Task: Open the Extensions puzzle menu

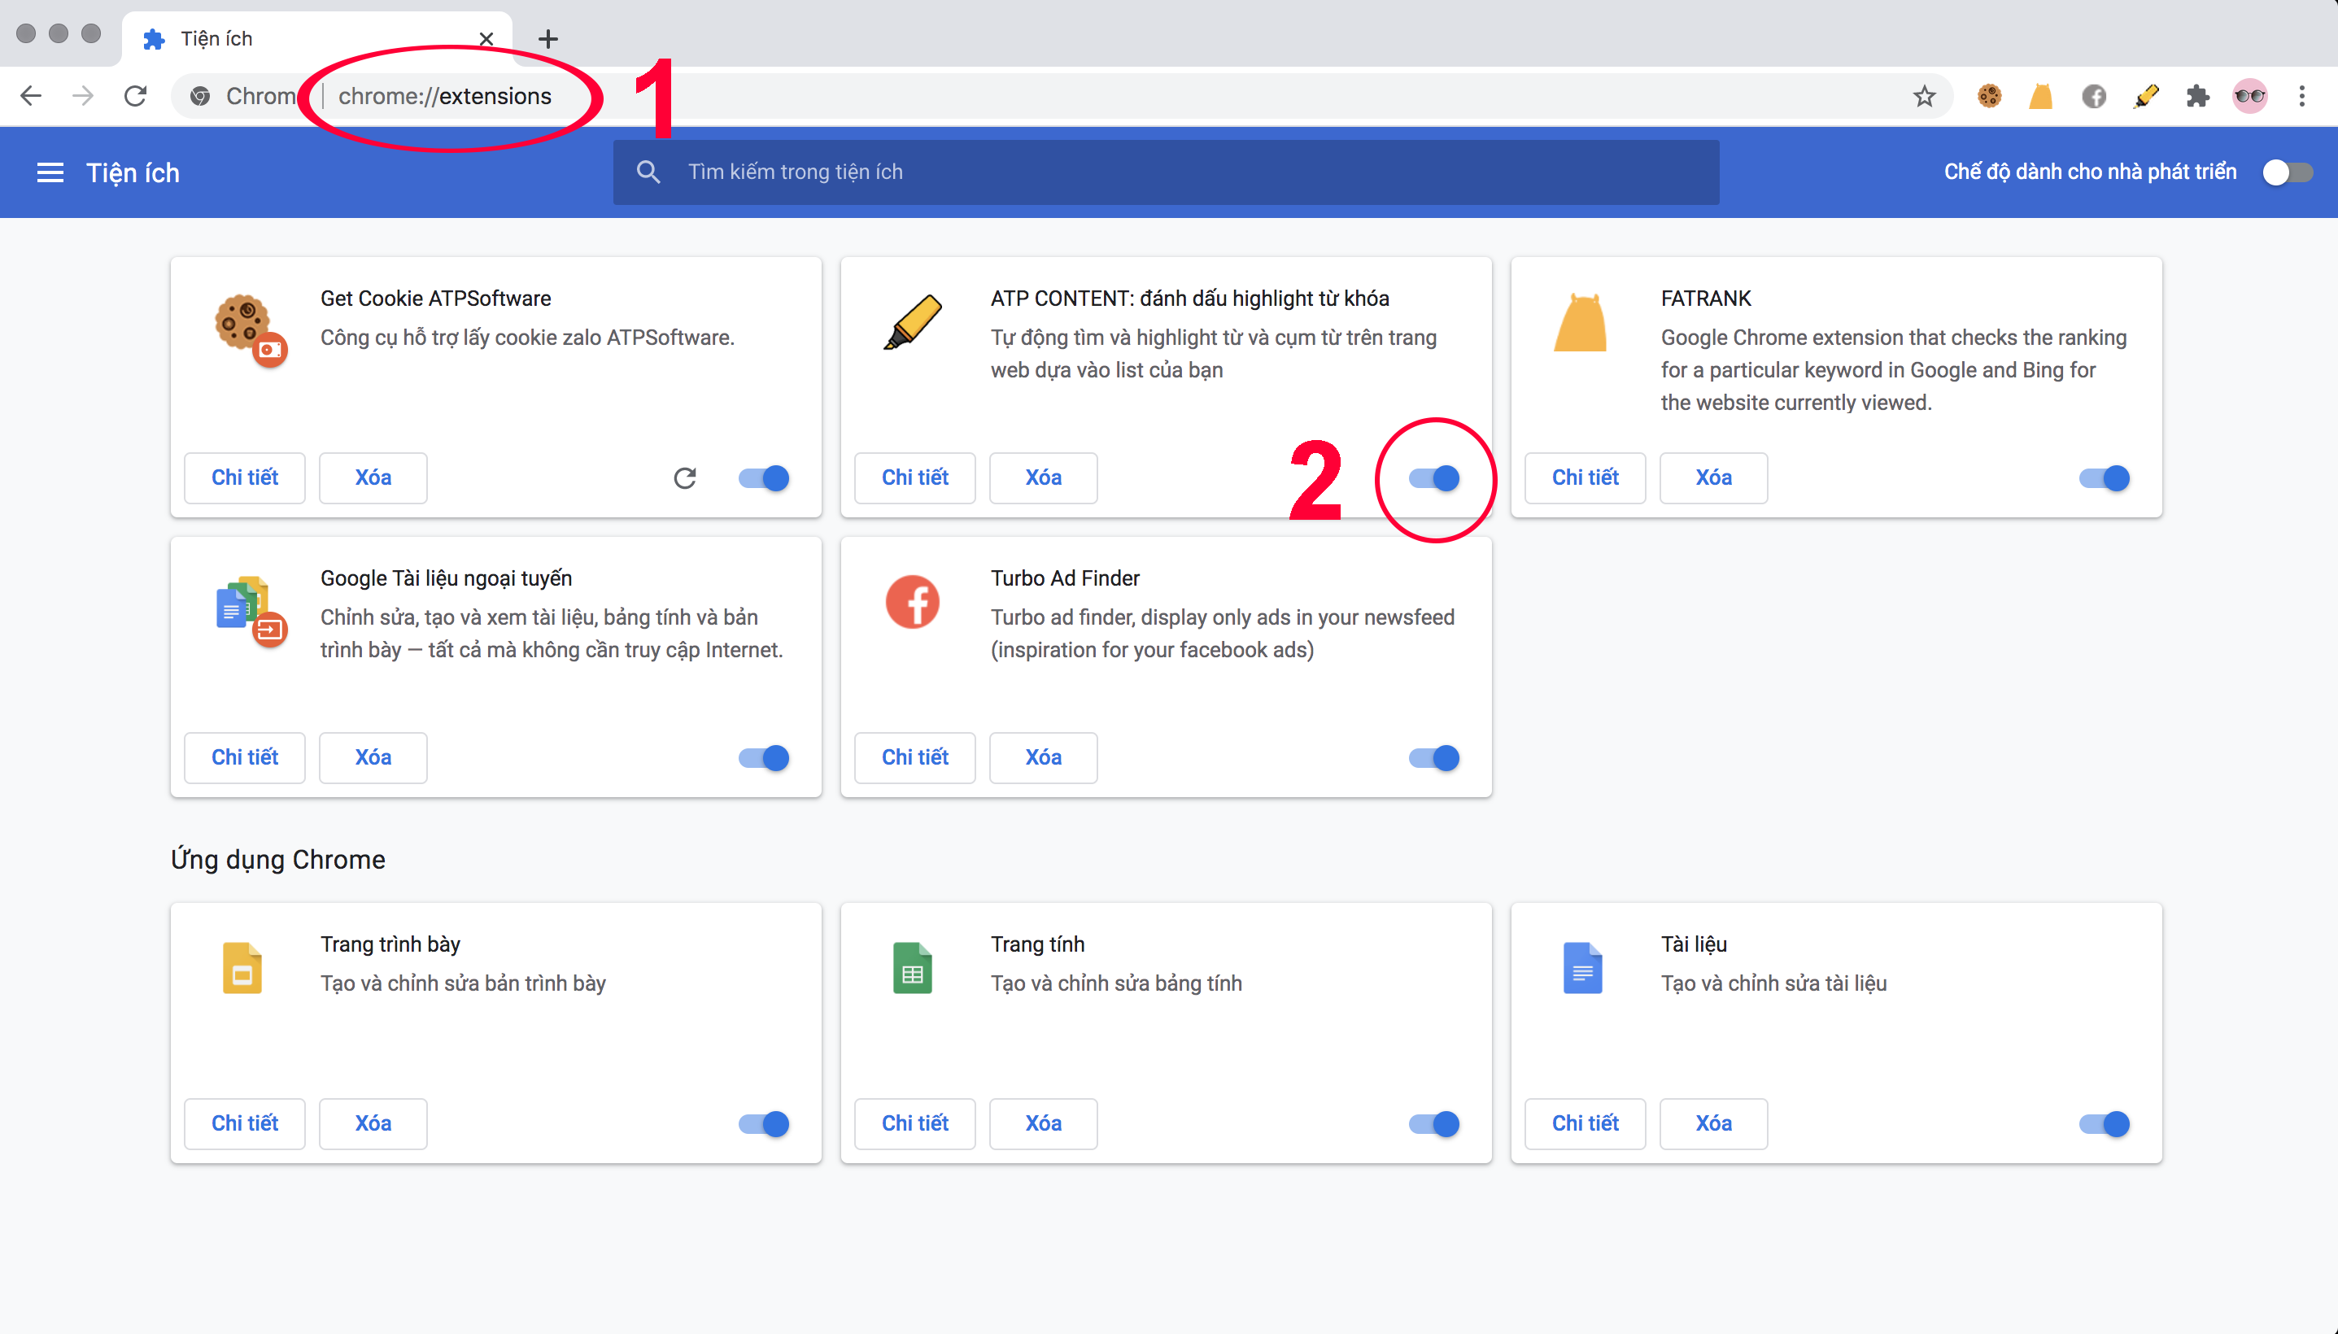Action: pos(2198,96)
